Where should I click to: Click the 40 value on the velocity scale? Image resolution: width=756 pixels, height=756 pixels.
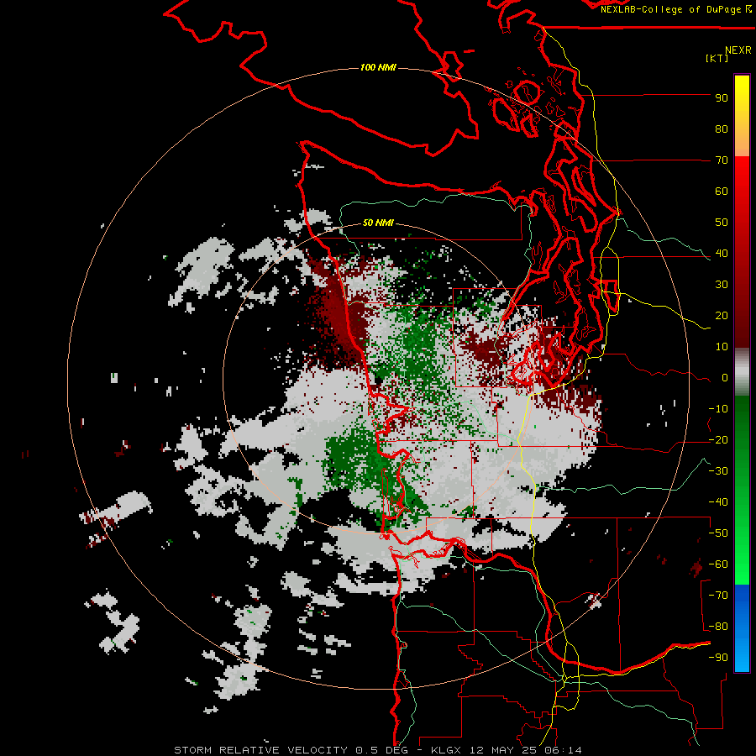(x=722, y=254)
